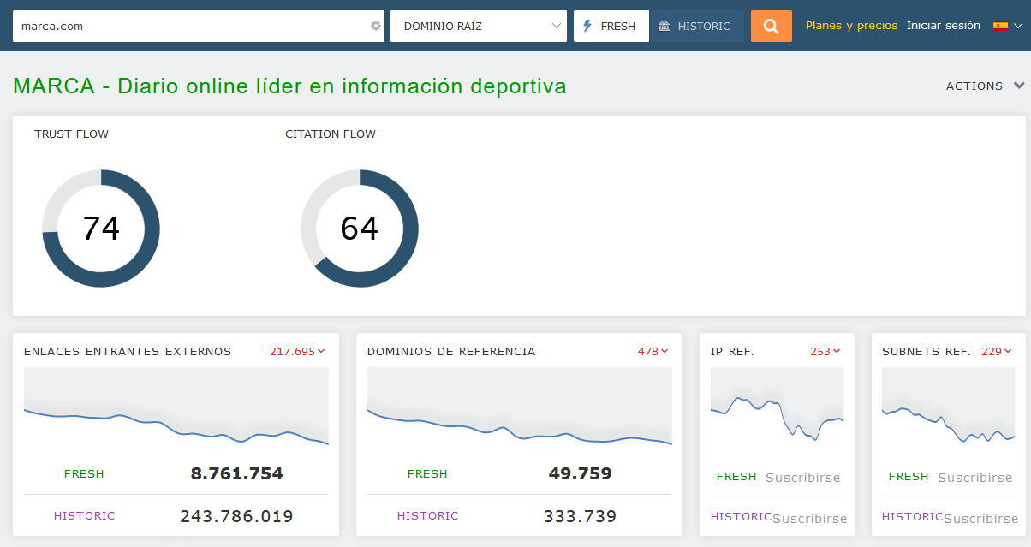Expand the Actions menu
Image resolution: width=1031 pixels, height=547 pixels.
click(x=985, y=86)
